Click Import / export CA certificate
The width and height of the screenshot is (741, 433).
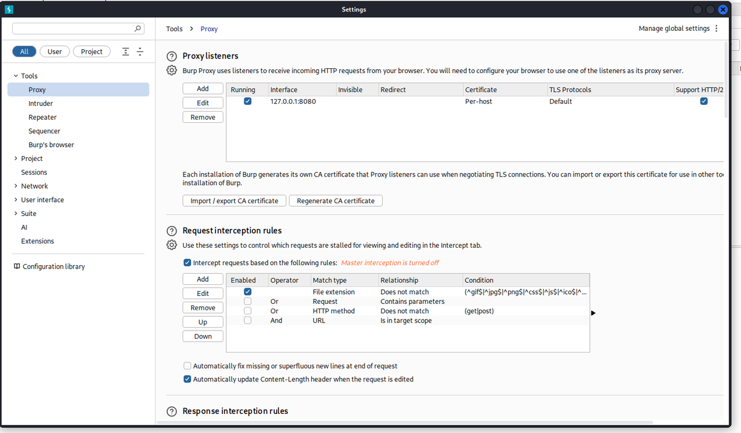[x=234, y=201]
